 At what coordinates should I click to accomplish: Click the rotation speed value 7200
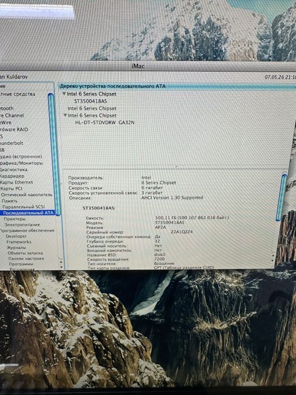[x=160, y=258]
